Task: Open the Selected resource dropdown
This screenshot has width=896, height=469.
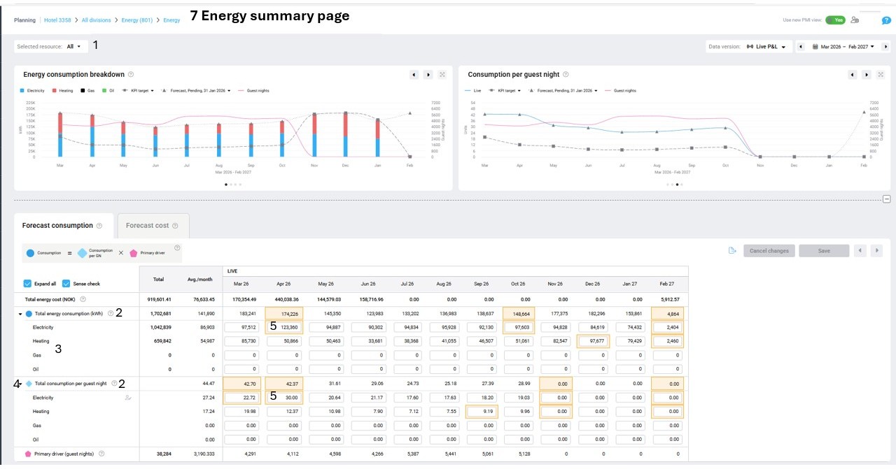Action: click(x=73, y=47)
